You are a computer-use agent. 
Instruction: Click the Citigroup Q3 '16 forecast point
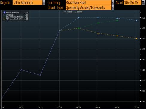[136, 20]
